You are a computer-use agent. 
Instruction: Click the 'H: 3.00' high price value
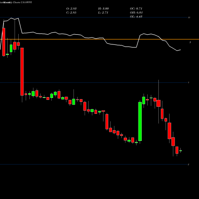click(103, 9)
